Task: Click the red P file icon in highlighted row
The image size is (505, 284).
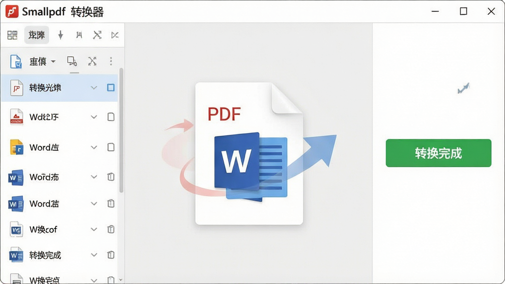Action: (x=16, y=88)
